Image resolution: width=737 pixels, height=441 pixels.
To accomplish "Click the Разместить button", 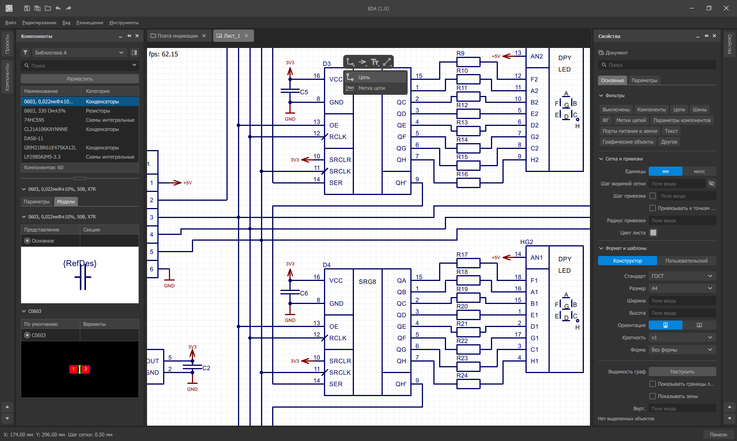I will 80,79.
